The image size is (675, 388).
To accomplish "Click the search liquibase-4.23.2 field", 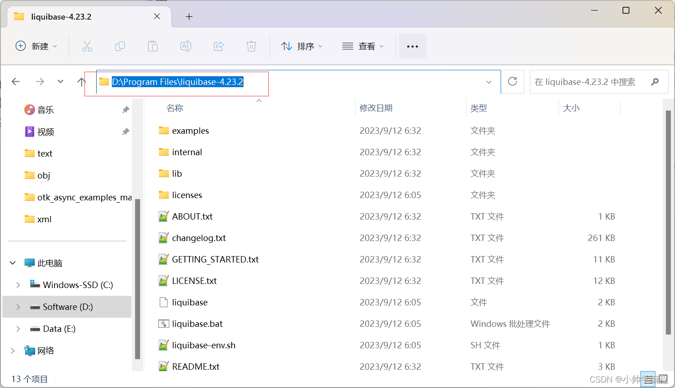I will (x=599, y=82).
